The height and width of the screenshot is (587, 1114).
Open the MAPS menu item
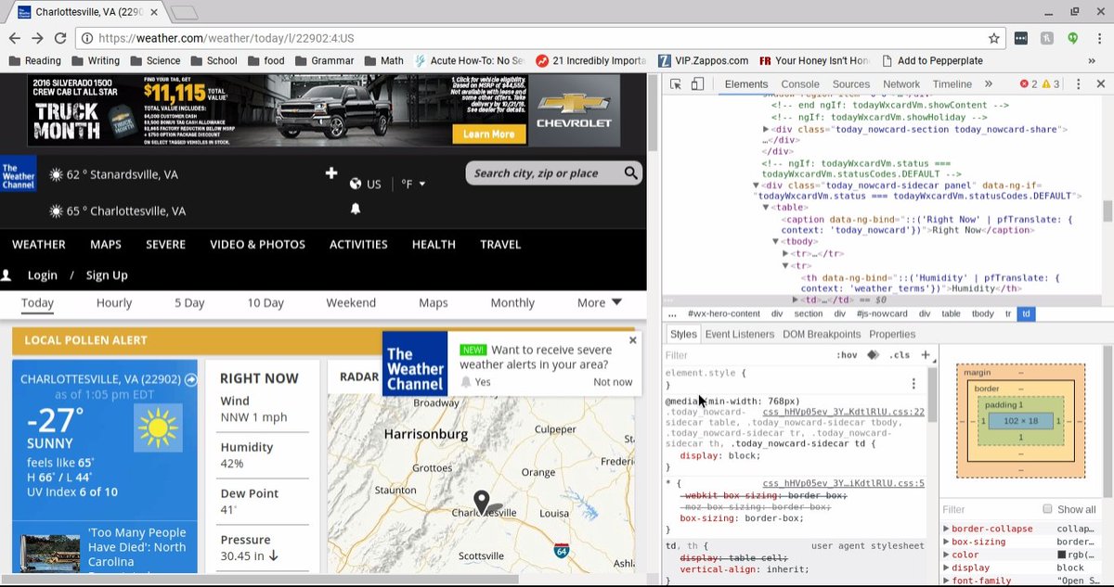[106, 244]
